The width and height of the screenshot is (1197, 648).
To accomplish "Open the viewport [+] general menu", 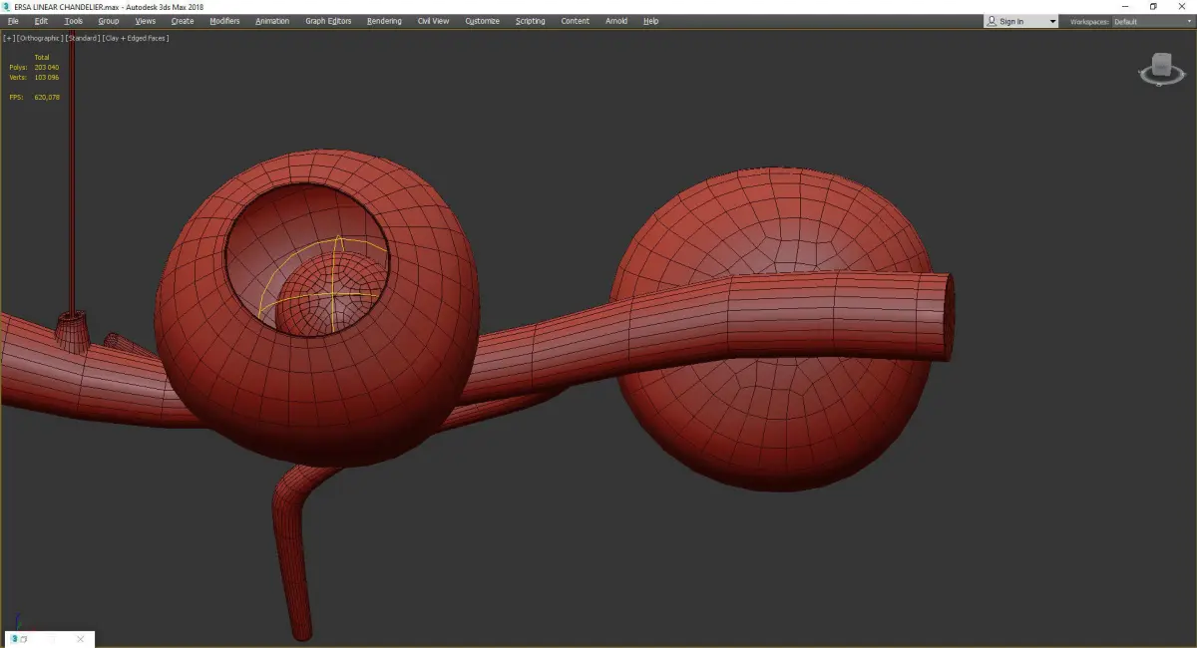I will click(8, 38).
